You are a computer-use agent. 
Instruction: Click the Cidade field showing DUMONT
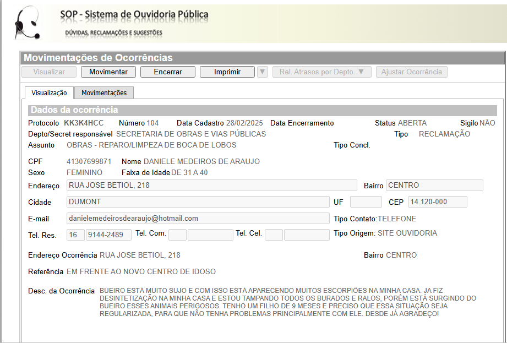pos(198,202)
